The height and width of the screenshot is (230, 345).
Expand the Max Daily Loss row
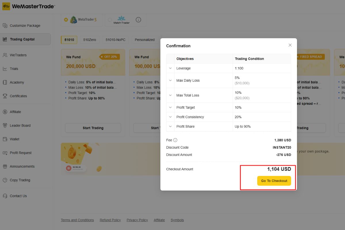tap(170, 80)
